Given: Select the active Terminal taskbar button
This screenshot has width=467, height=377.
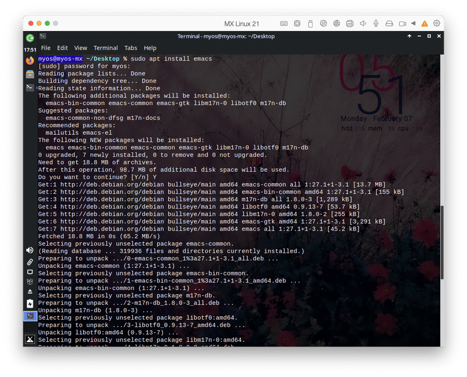Looking at the screenshot, I should pos(30,316).
